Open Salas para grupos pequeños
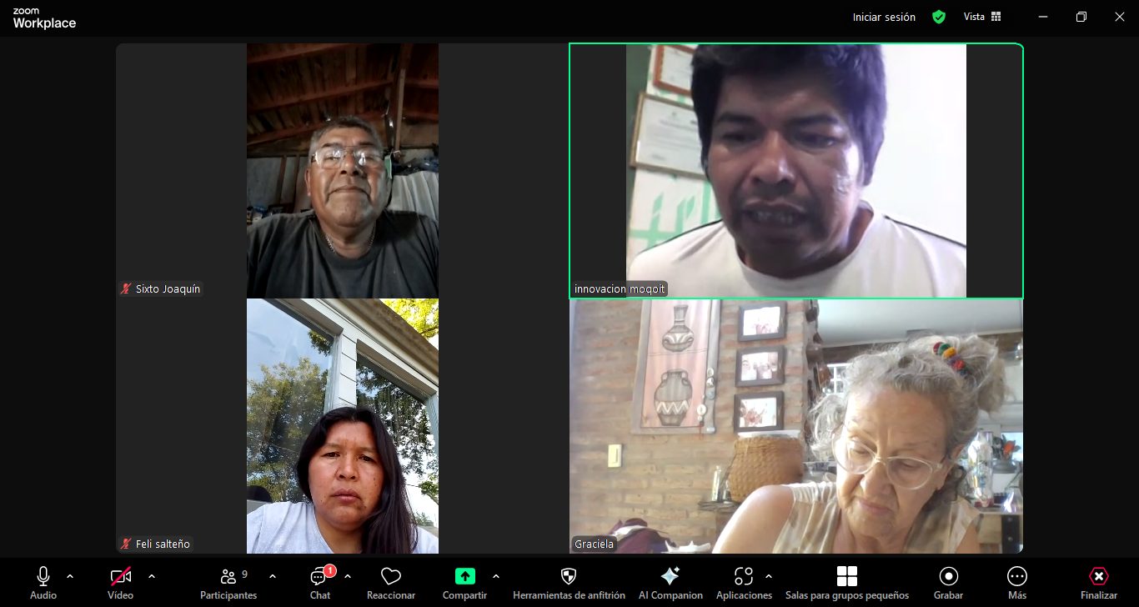Screen dimensions: 1139x607 846,577
